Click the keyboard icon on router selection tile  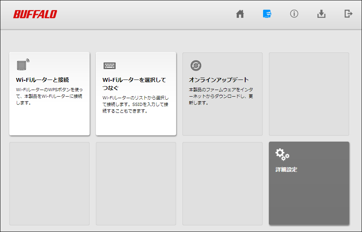(x=109, y=66)
